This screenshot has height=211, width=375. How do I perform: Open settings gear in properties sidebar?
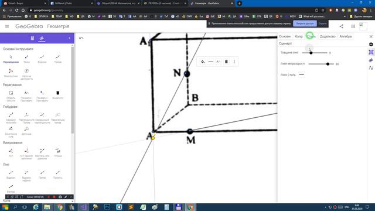(x=371, y=45)
